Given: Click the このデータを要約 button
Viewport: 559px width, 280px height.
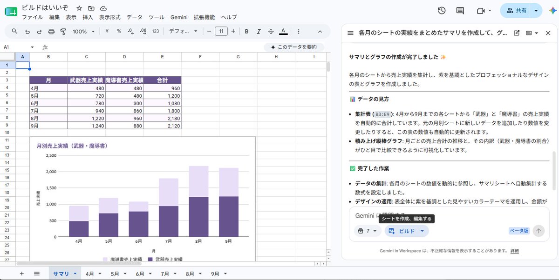Looking at the screenshot, I should pos(294,47).
